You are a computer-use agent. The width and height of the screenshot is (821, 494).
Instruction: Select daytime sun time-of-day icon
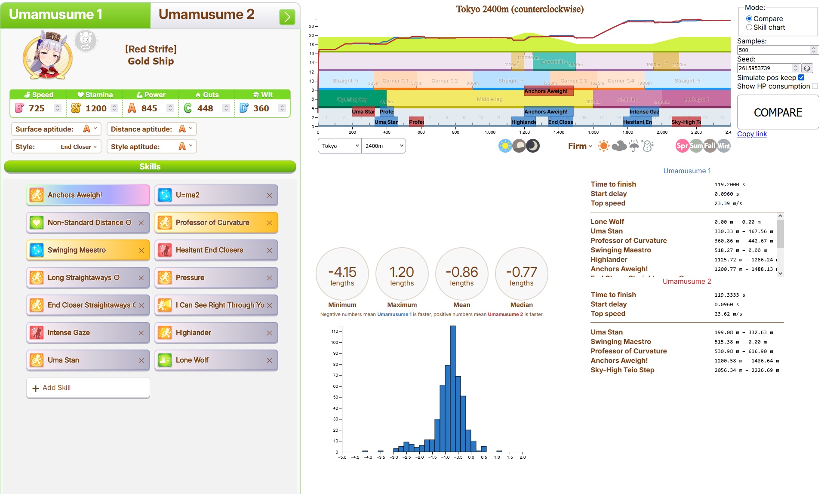[505, 146]
